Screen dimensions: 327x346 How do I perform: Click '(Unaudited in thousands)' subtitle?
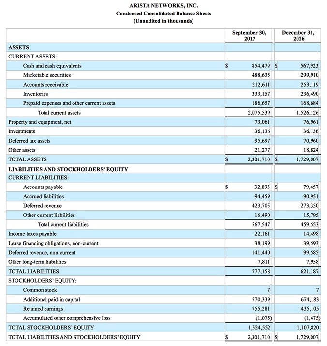163,21
